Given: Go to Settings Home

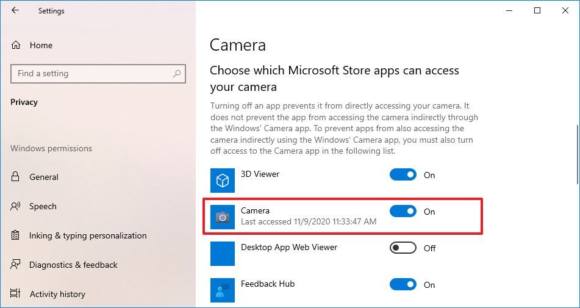Looking at the screenshot, I should pos(41,45).
